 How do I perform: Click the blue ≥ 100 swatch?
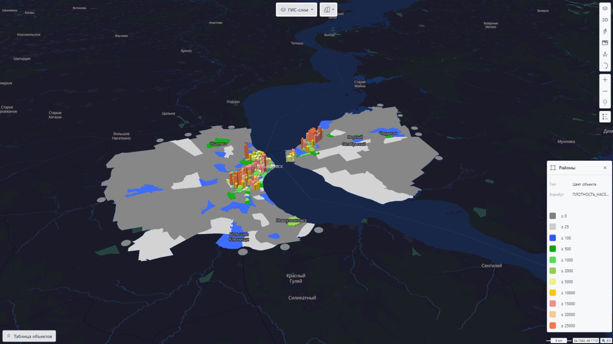coord(553,238)
